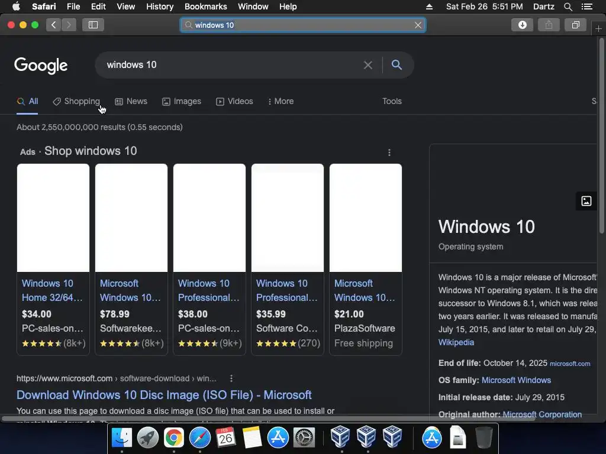Open image gallery icon in knowledge panel
This screenshot has width=606, height=454.
pos(586,201)
